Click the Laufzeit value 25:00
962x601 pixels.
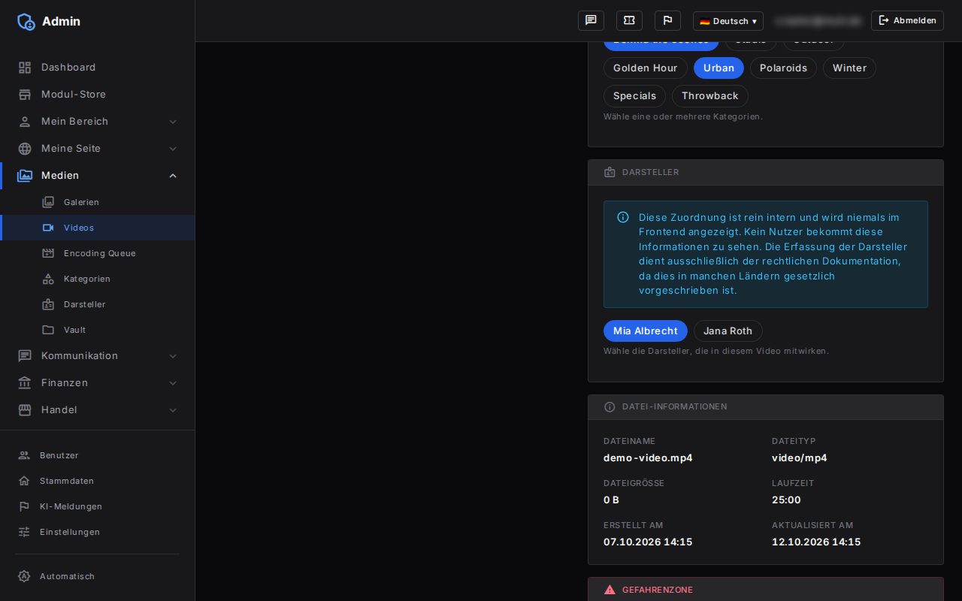(x=786, y=500)
